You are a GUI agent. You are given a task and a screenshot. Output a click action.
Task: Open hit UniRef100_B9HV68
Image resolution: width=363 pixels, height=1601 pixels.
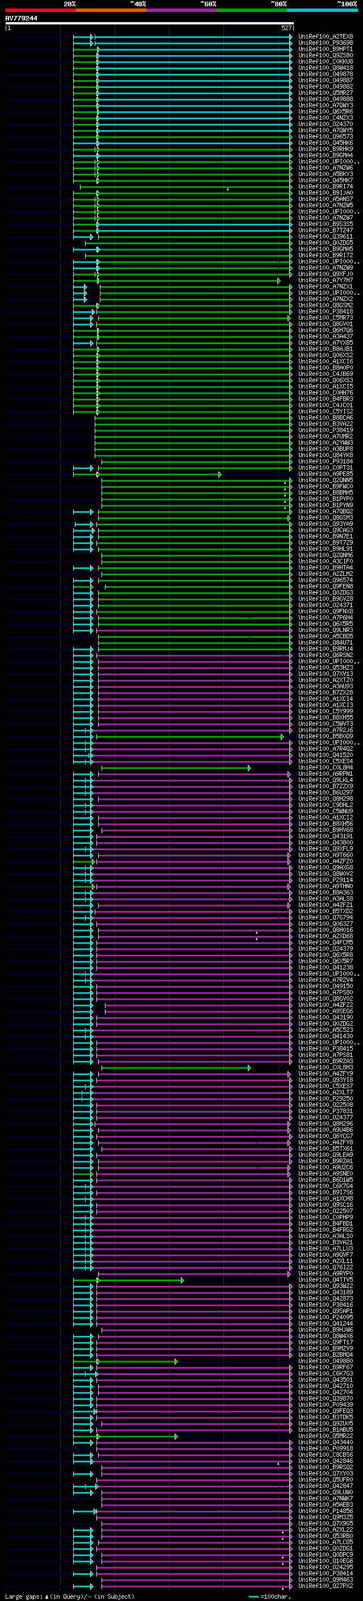coord(325,830)
